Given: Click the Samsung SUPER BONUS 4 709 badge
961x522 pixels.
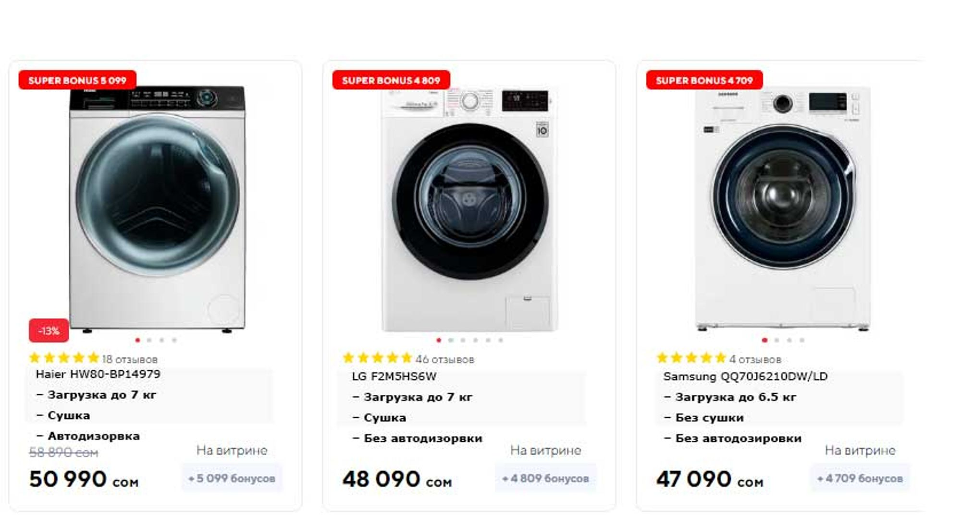Looking at the screenshot, I should (704, 80).
